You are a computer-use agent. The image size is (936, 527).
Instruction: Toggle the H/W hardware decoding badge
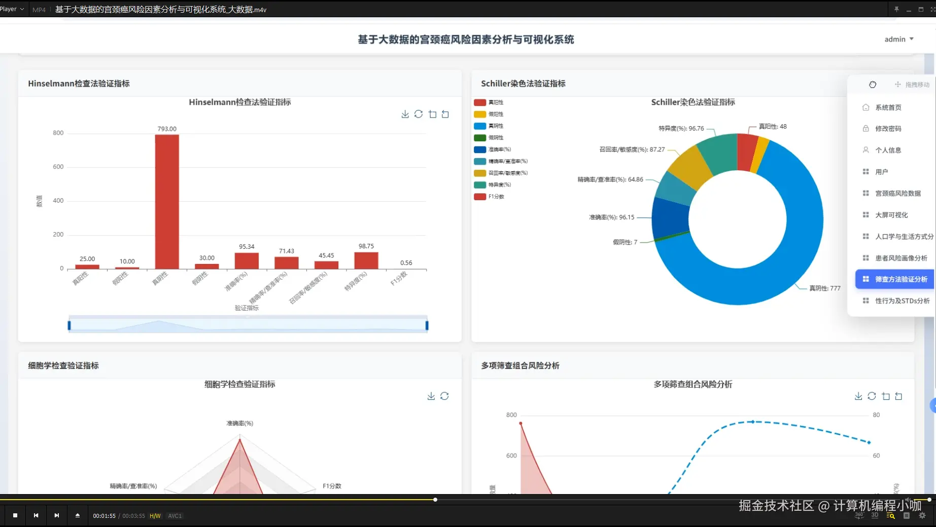pos(155,516)
